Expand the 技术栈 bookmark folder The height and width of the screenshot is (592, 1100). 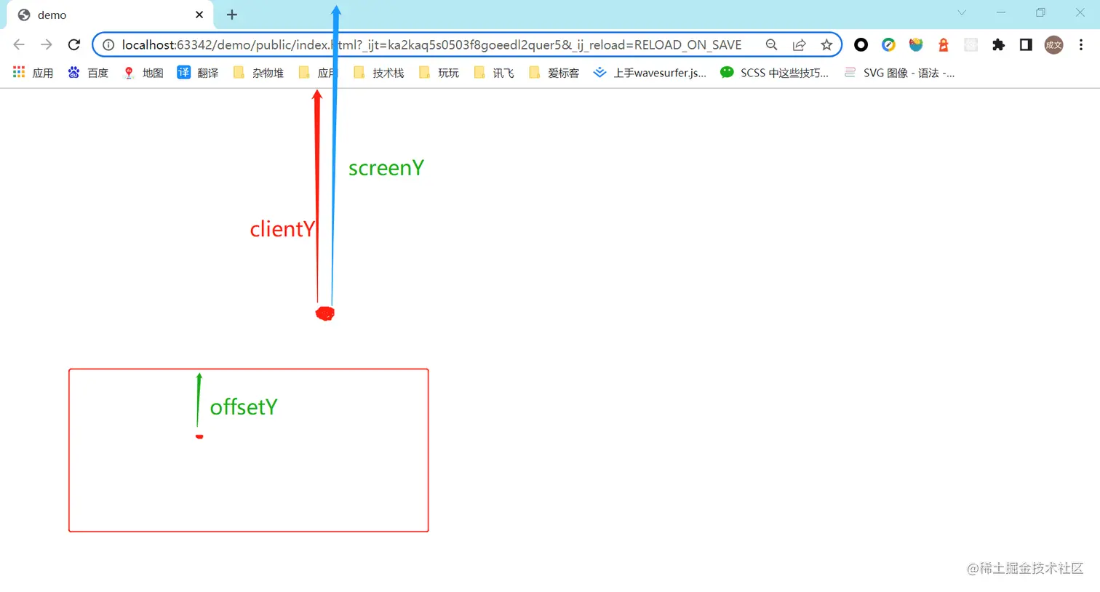pyautogui.click(x=378, y=73)
